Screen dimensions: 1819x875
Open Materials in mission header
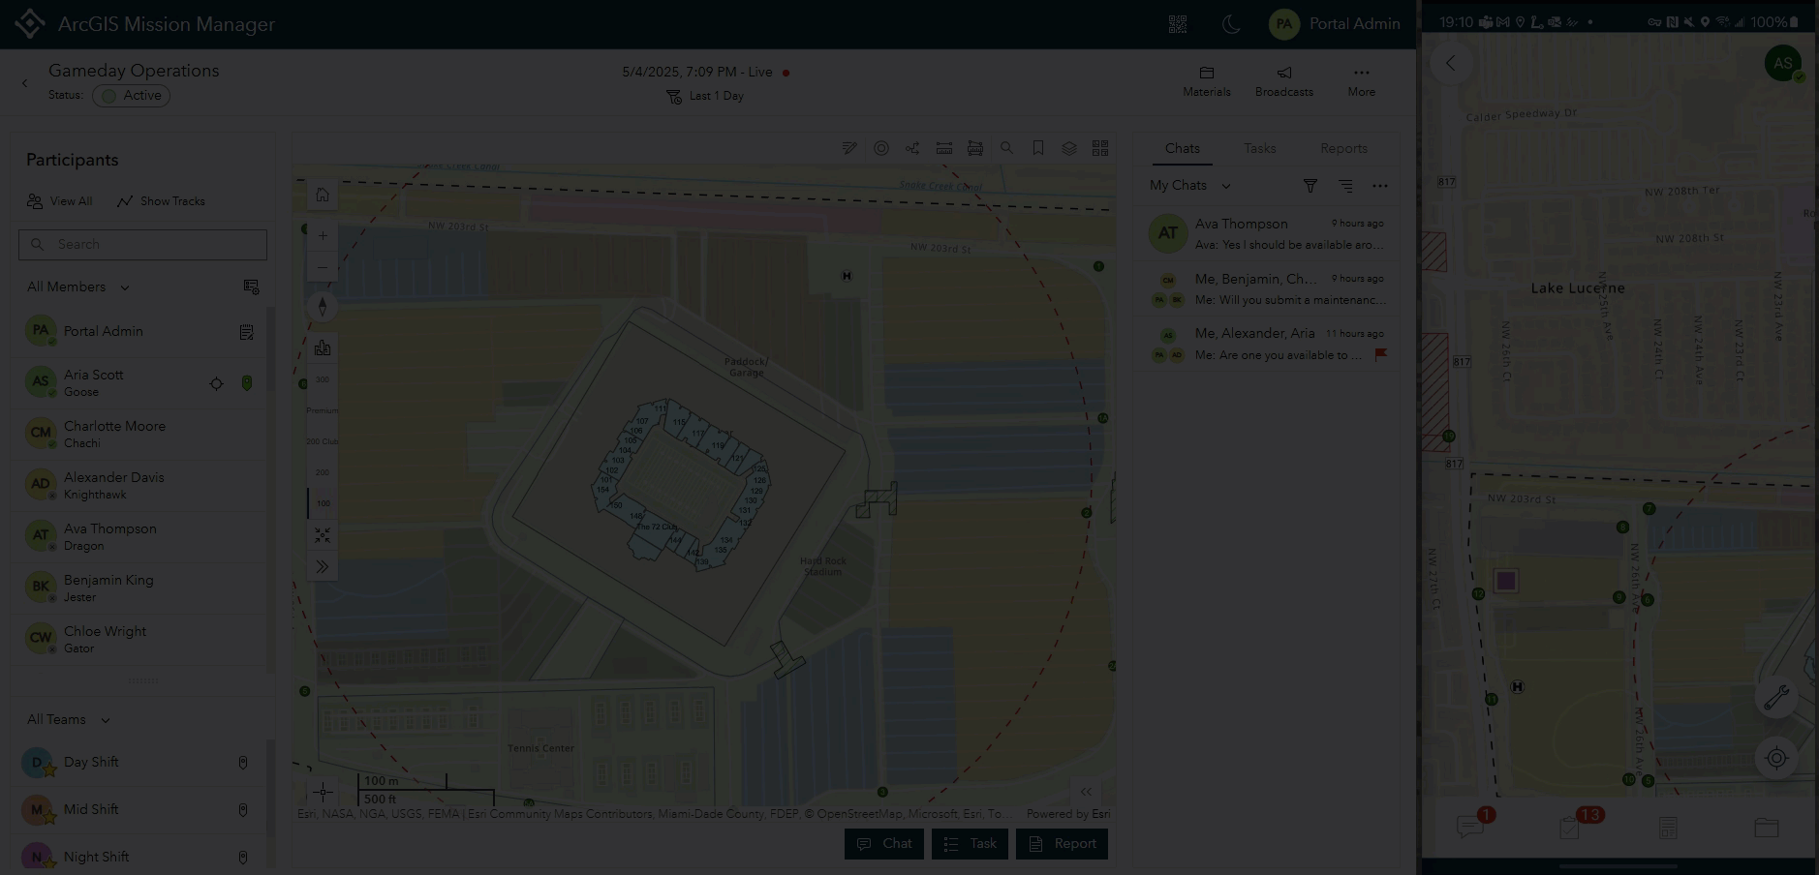(1207, 81)
